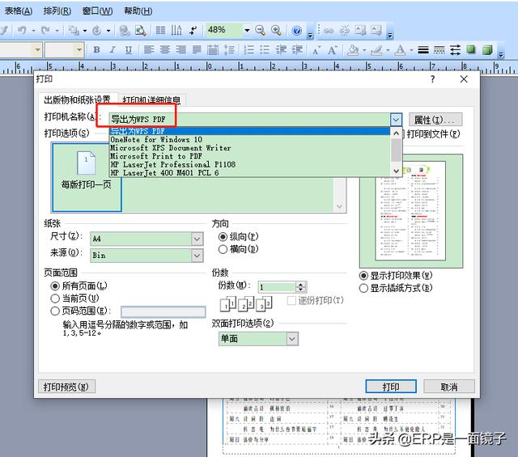Open the 表格 Table menu
The height and width of the screenshot is (457, 518).
pyautogui.click(x=18, y=11)
